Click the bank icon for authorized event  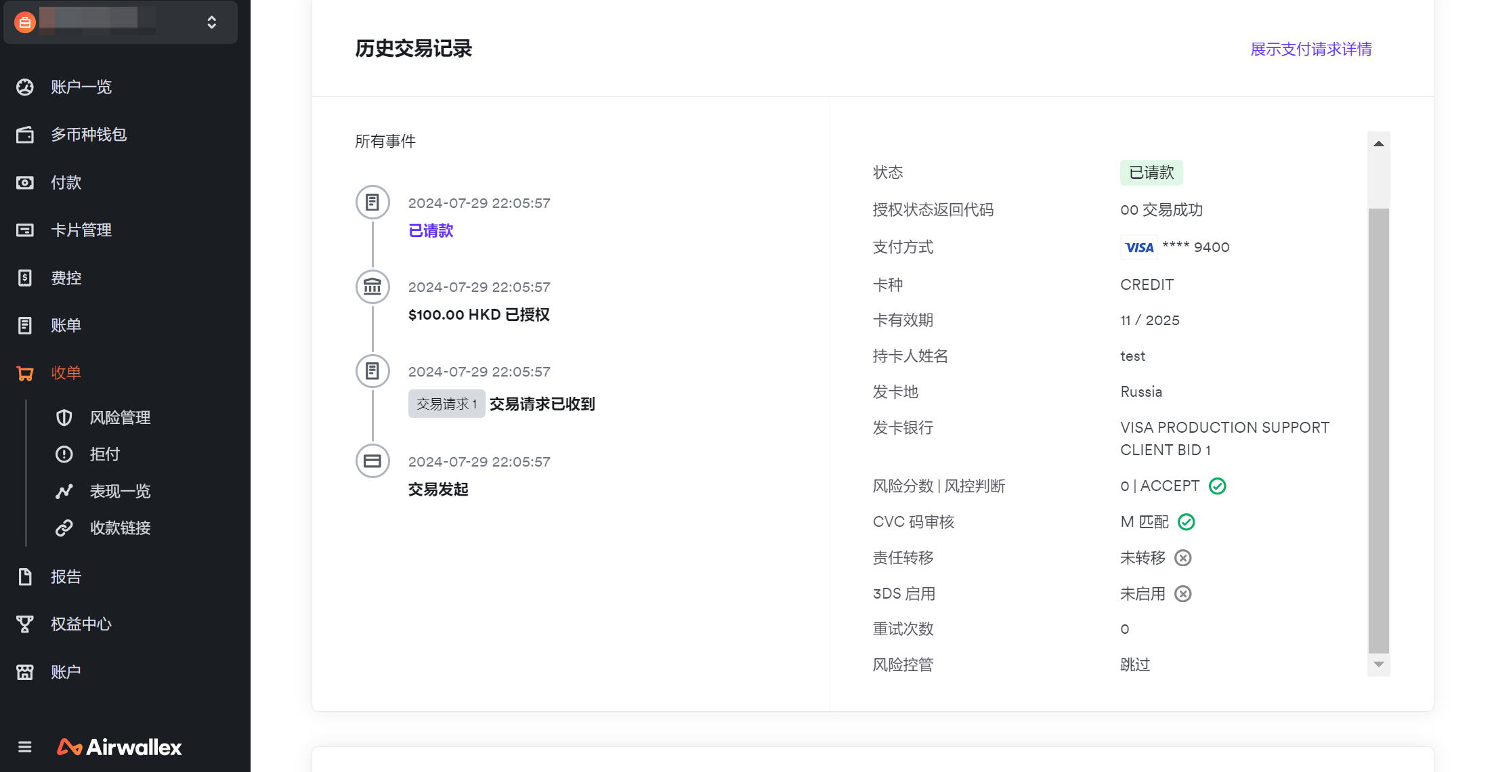pyautogui.click(x=372, y=286)
